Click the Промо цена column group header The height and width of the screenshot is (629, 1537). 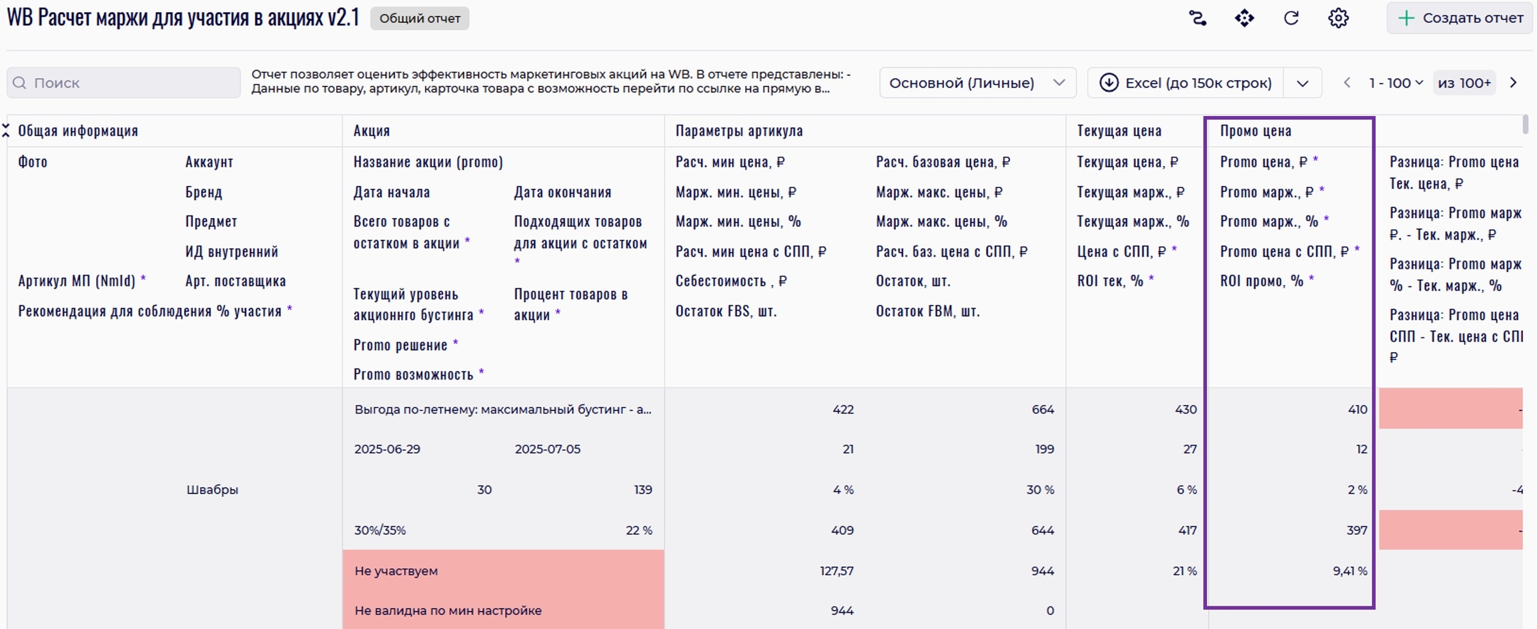click(1255, 131)
